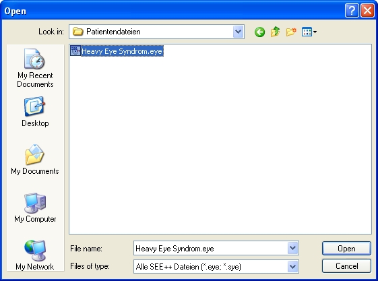
Task: Expand the File name dropdown arrow
Action: 292,248
